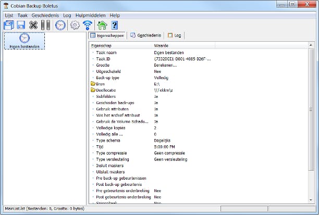Select the Gebruik attributen row

tap(199, 109)
